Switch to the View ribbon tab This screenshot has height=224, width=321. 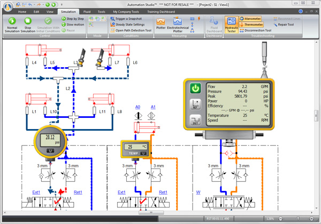coord(50,12)
